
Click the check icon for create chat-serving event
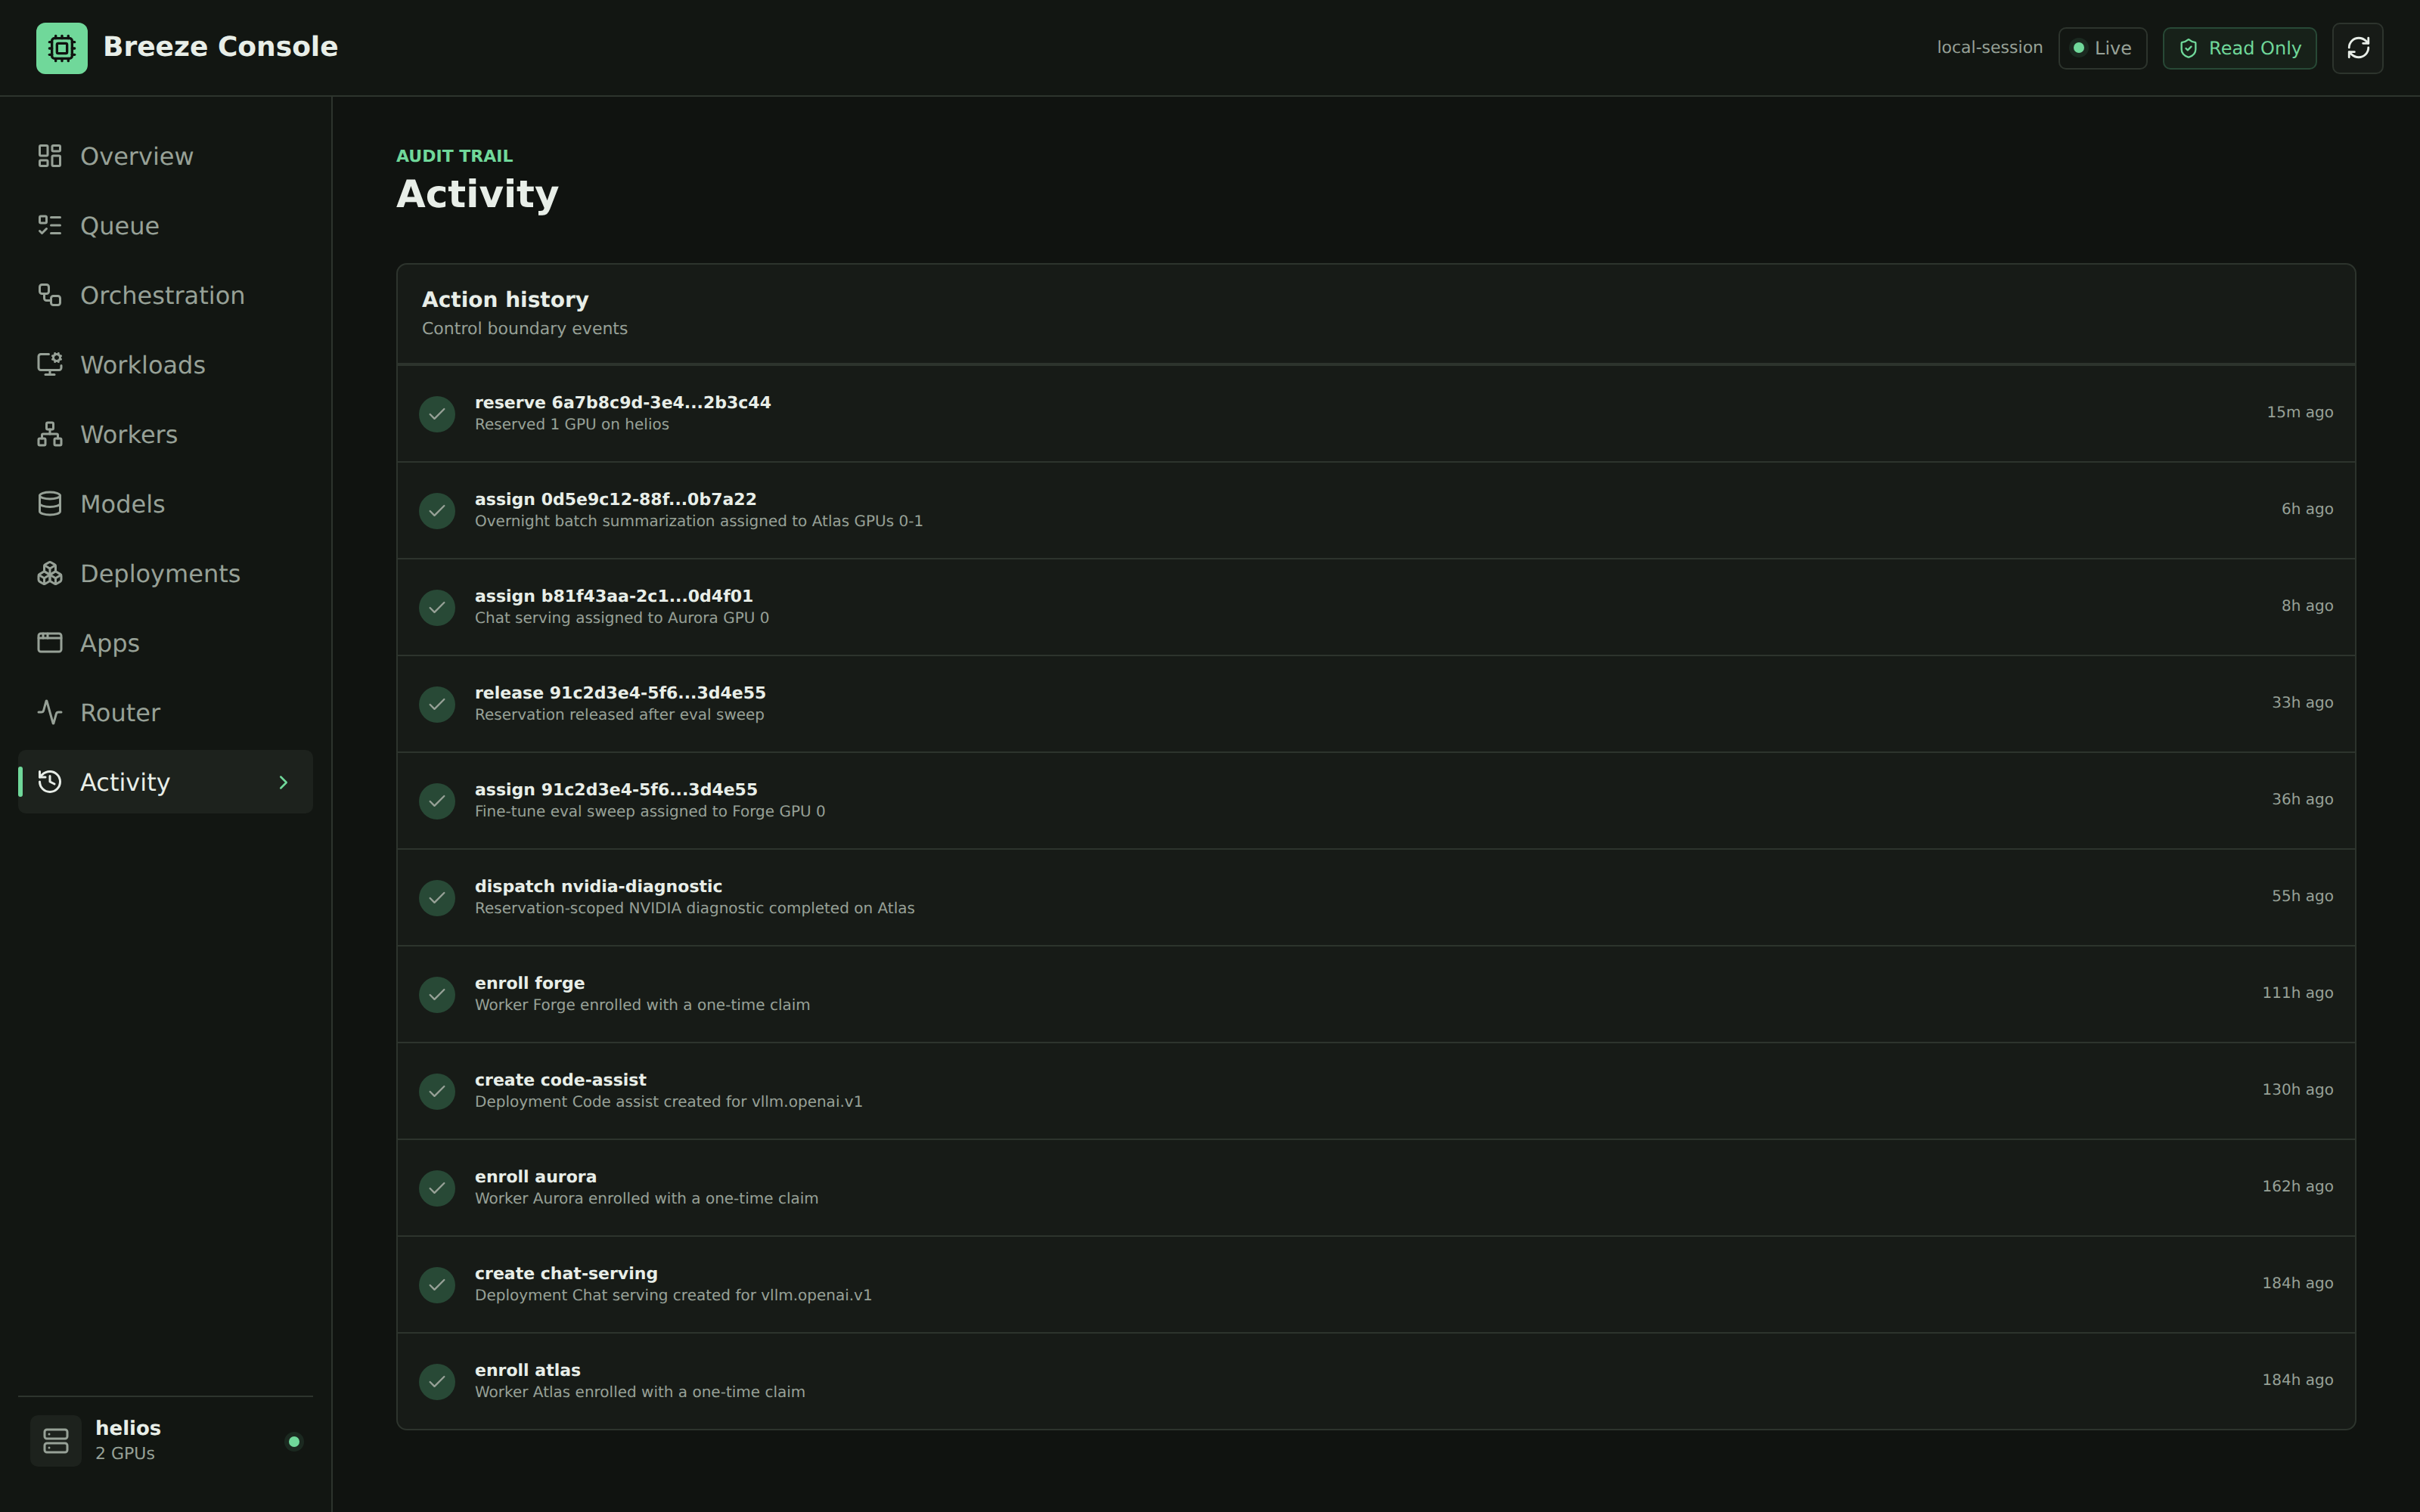[437, 1285]
